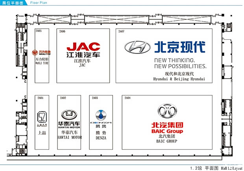Select the DENZA caption under 腾势
Viewport: 244px width, 171px height.
tap(102, 138)
